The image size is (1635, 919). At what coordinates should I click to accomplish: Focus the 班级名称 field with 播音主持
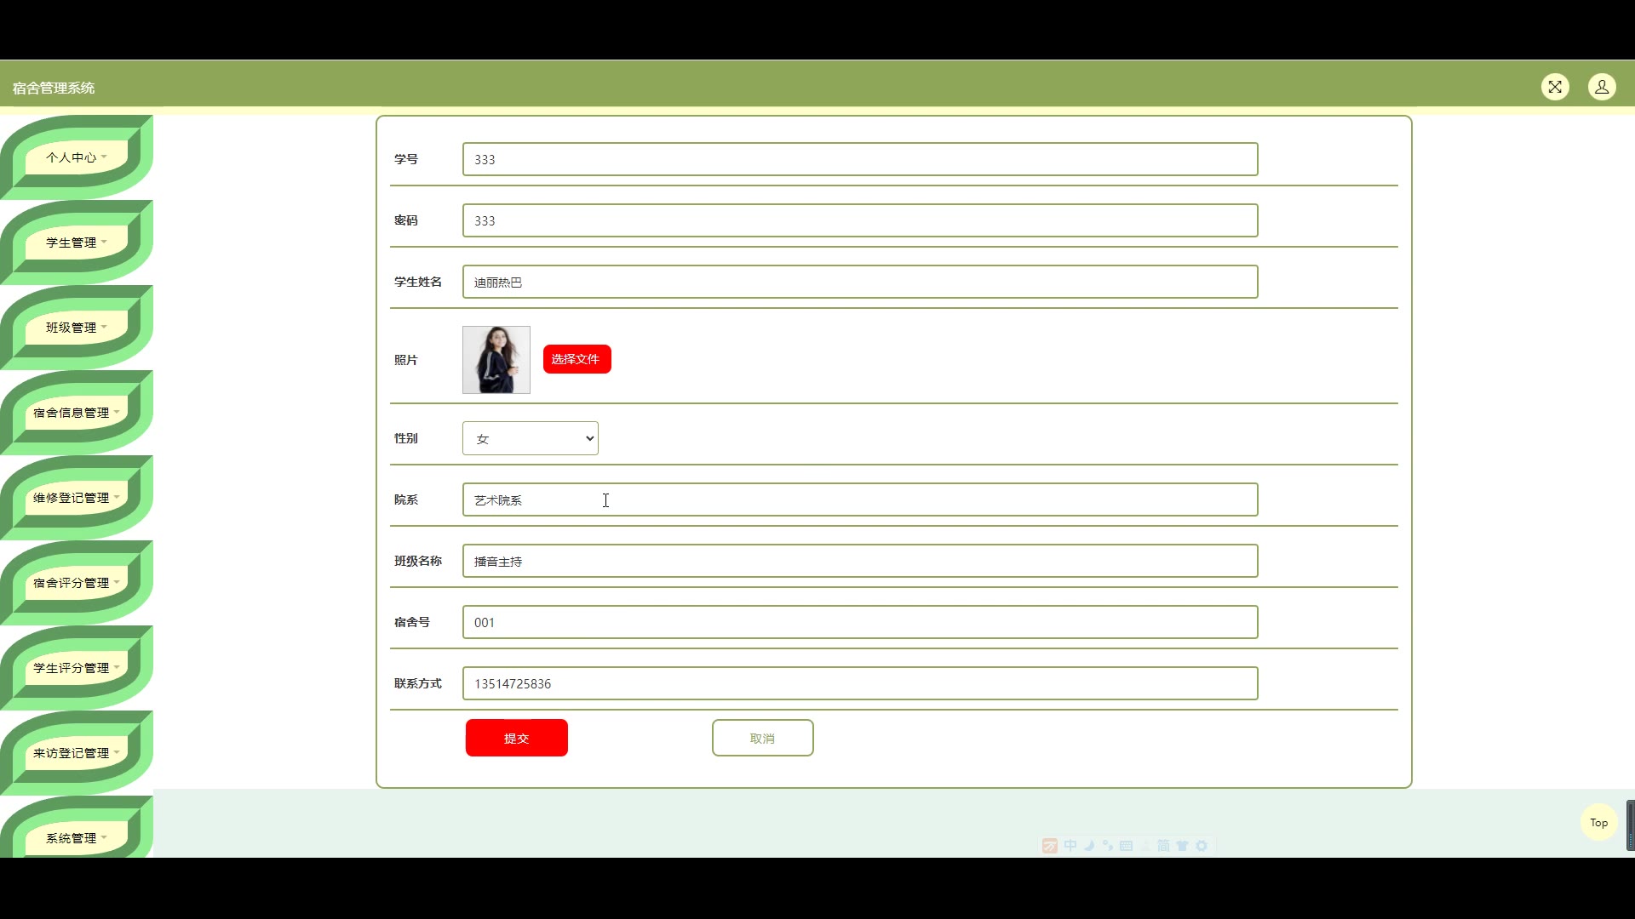click(x=860, y=561)
